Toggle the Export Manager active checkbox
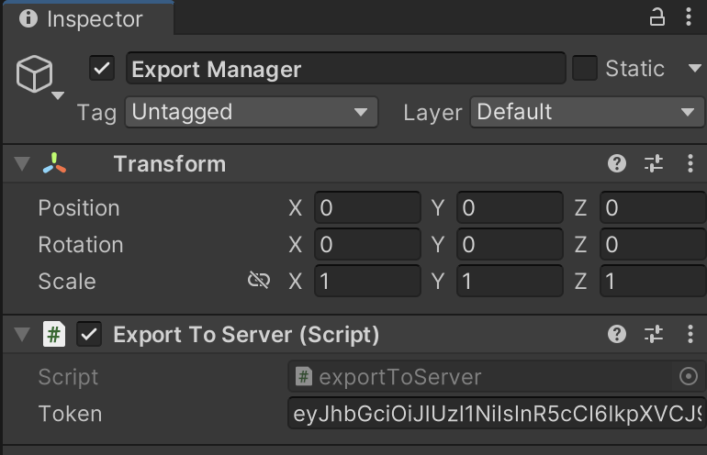The width and height of the screenshot is (707, 455). pos(102,69)
